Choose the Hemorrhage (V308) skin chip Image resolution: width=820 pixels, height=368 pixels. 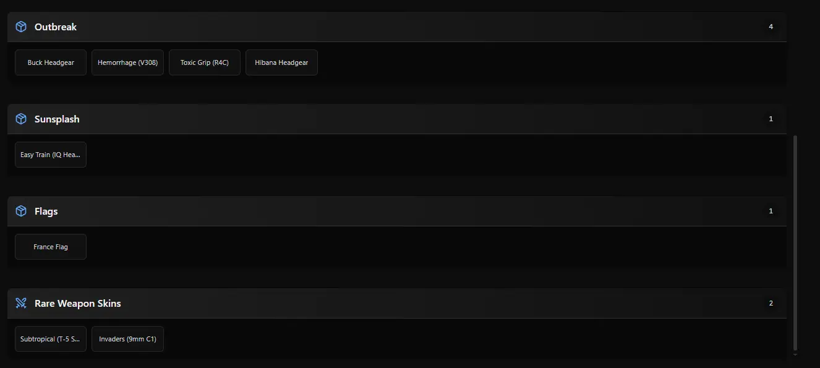127,62
